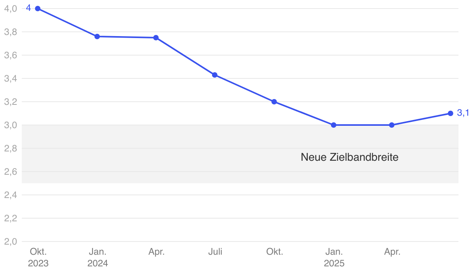Viewport: 474px width, 271px height.
Task: Click the gray target band area
Action: tap(155, 155)
